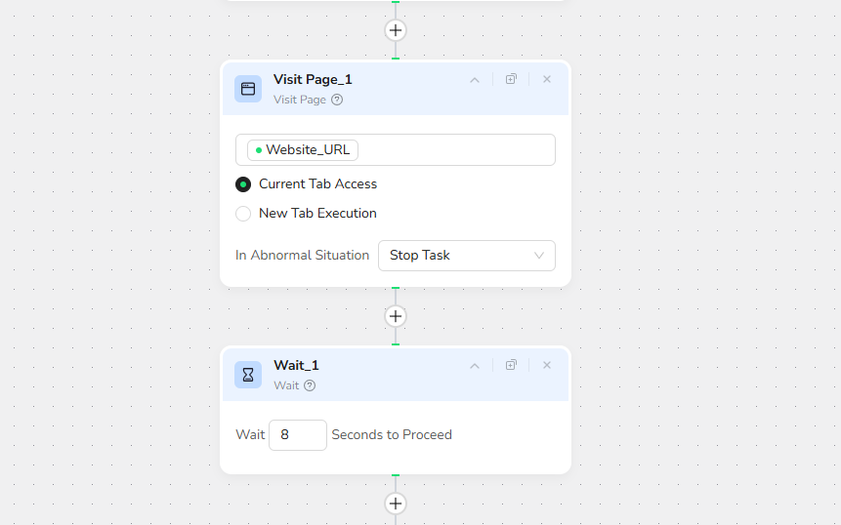
Task: Insert a step between Visit Page_1 and Wait_1
Action: (x=396, y=316)
